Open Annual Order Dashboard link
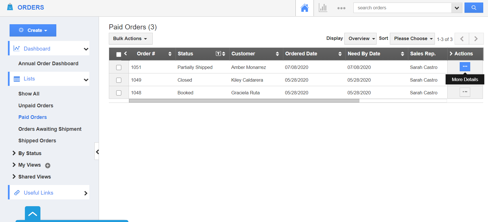The image size is (488, 222). [48, 64]
